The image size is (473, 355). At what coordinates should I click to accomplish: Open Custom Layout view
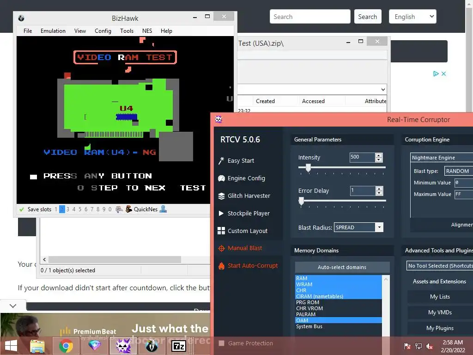click(x=243, y=231)
